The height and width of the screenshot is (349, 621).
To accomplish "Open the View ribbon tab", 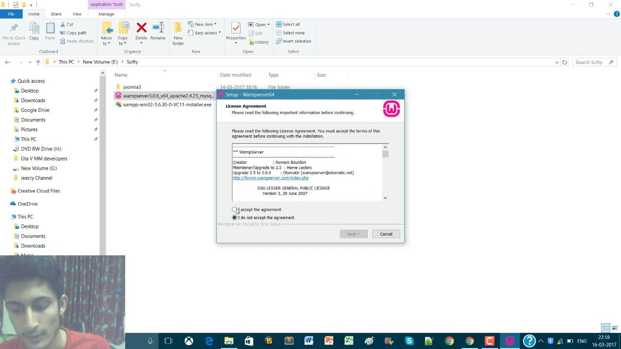I will pos(77,14).
